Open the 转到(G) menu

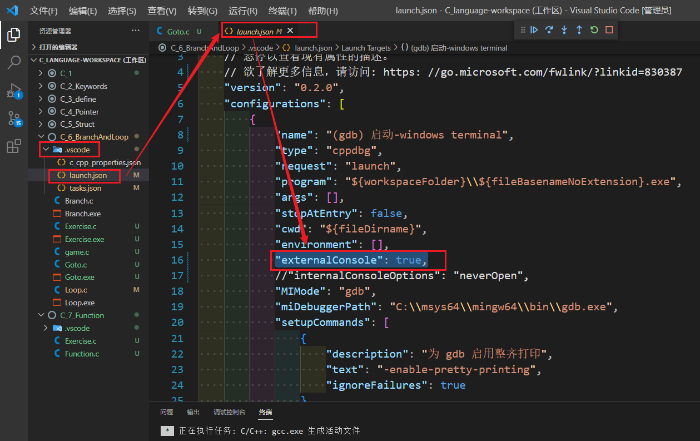(x=202, y=11)
